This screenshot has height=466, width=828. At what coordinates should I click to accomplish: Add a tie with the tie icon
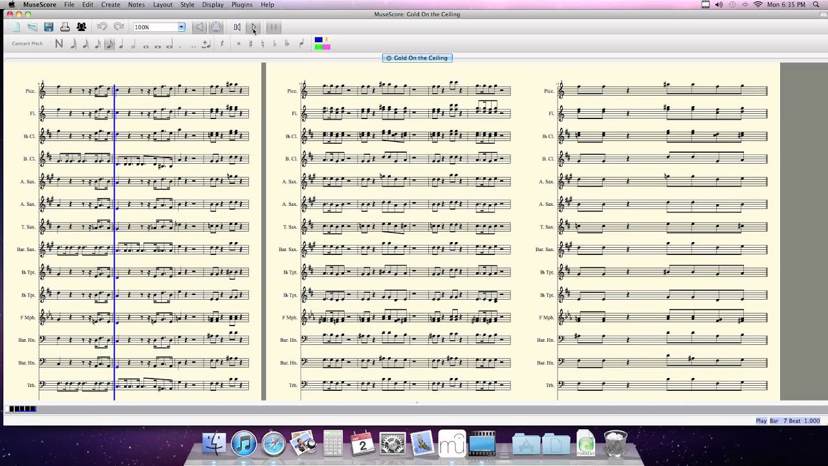[206, 44]
